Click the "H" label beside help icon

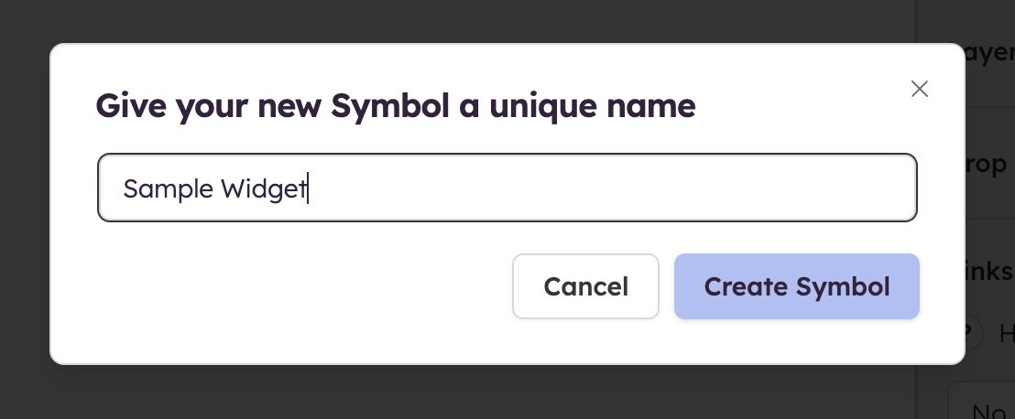[x=1006, y=335]
